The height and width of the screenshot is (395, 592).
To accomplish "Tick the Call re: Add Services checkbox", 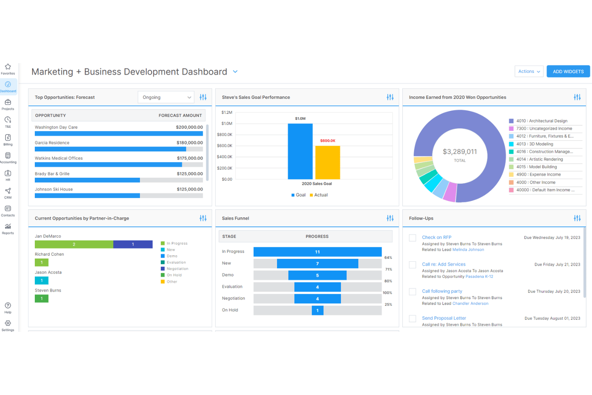I will 412,265.
